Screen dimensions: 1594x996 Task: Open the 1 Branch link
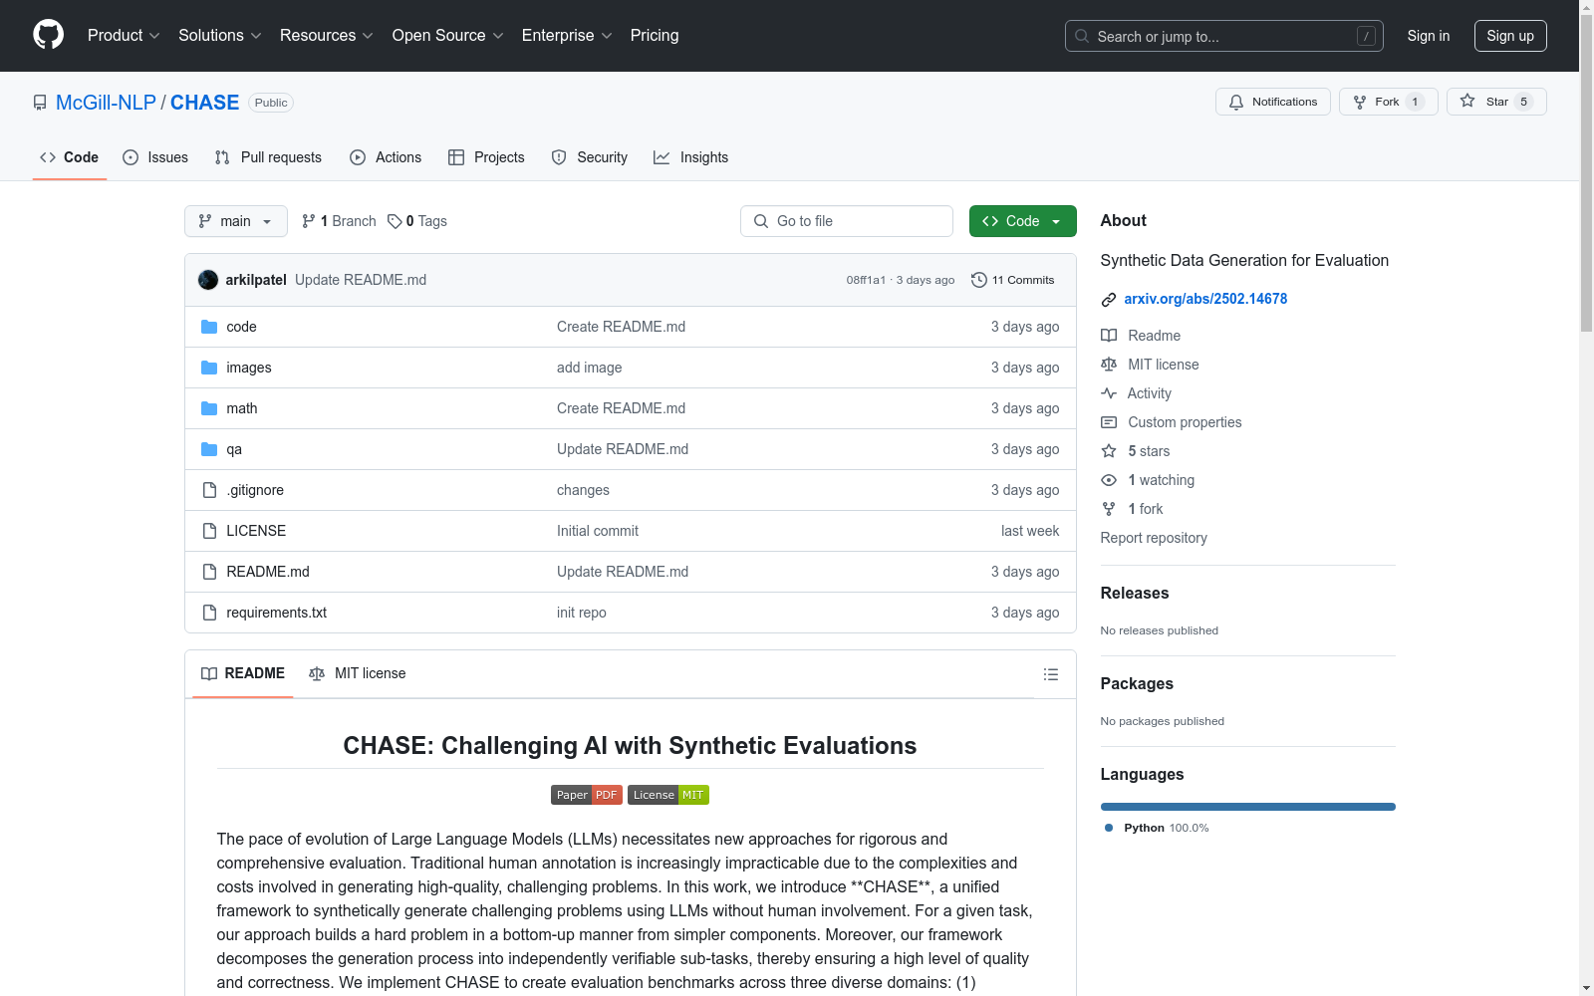coord(339,221)
